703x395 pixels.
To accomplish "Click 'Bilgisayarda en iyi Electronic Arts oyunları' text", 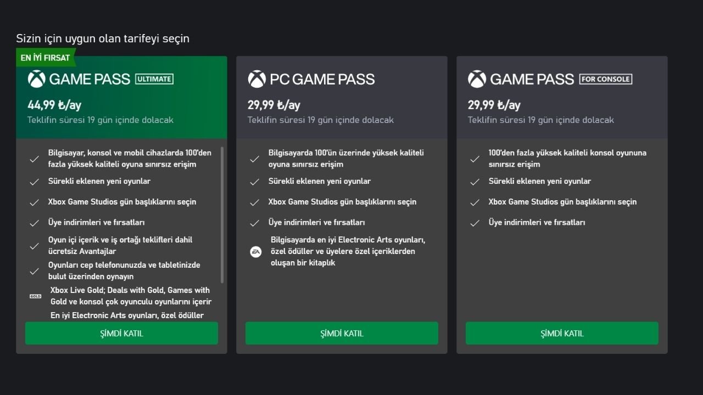I will point(348,251).
